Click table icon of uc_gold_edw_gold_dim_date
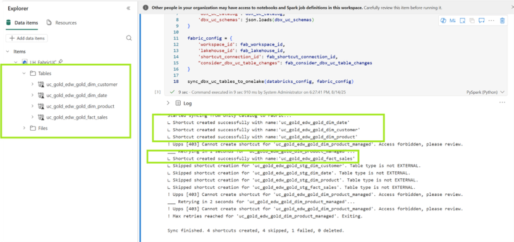Image resolution: width=514 pixels, height=242 pixels. pos(41,95)
